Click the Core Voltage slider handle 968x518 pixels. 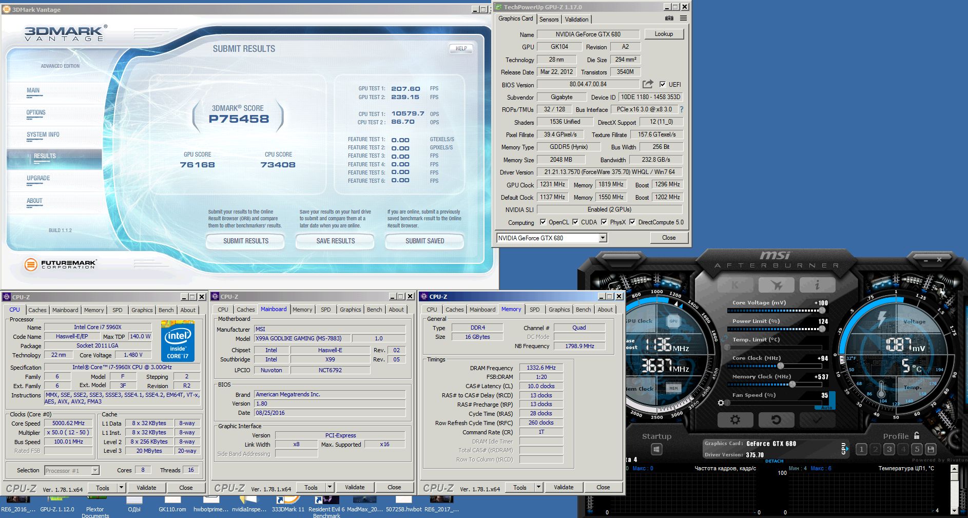coord(822,311)
